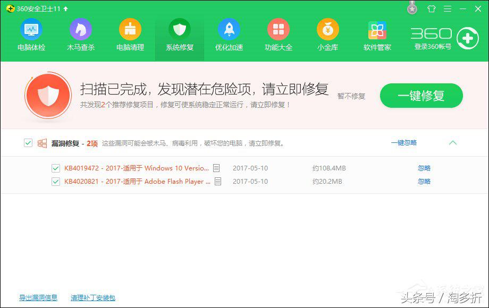Open 功能大全 all functions

(279, 36)
